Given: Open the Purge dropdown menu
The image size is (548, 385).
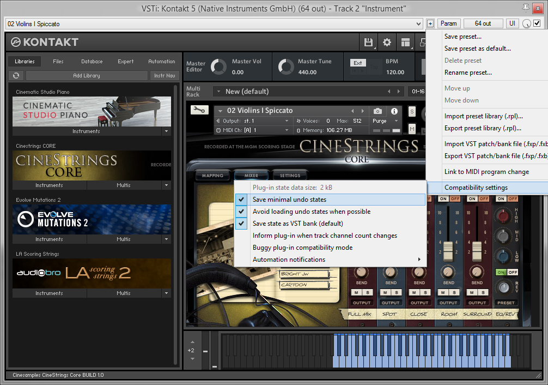Looking at the screenshot, I should click(x=385, y=121).
